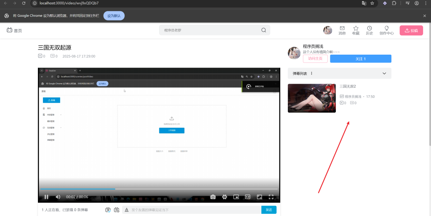431x216 pixels.
Task: Pause the playing video
Action: [x=46, y=197]
